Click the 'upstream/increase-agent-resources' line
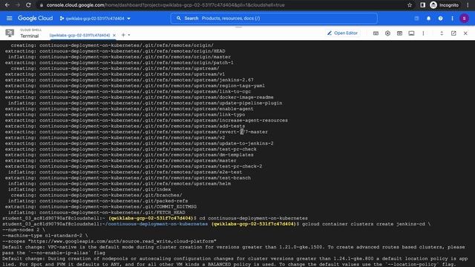The width and height of the screenshot is (475, 267). 146,120
